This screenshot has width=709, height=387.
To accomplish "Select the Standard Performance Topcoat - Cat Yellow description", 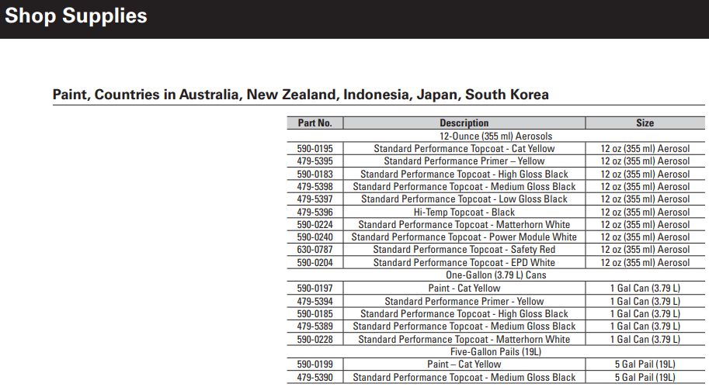I will point(464,148).
